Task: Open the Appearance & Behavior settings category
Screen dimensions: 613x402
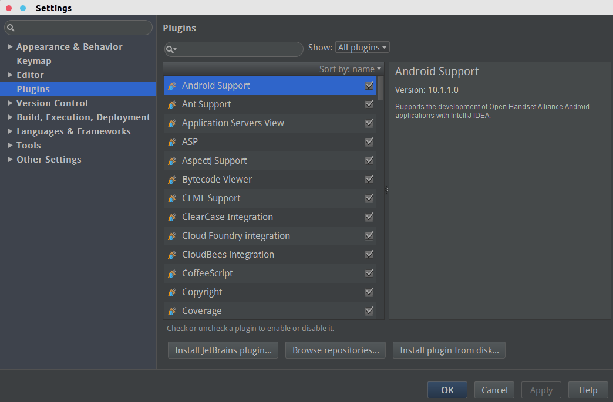Action: [x=69, y=47]
